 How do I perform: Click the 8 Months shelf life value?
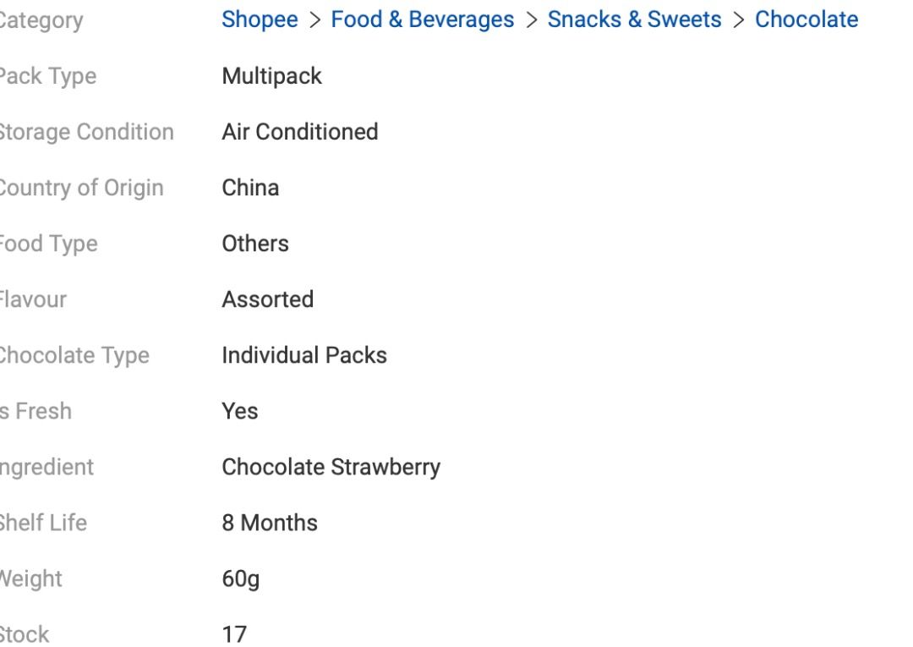[x=269, y=523]
